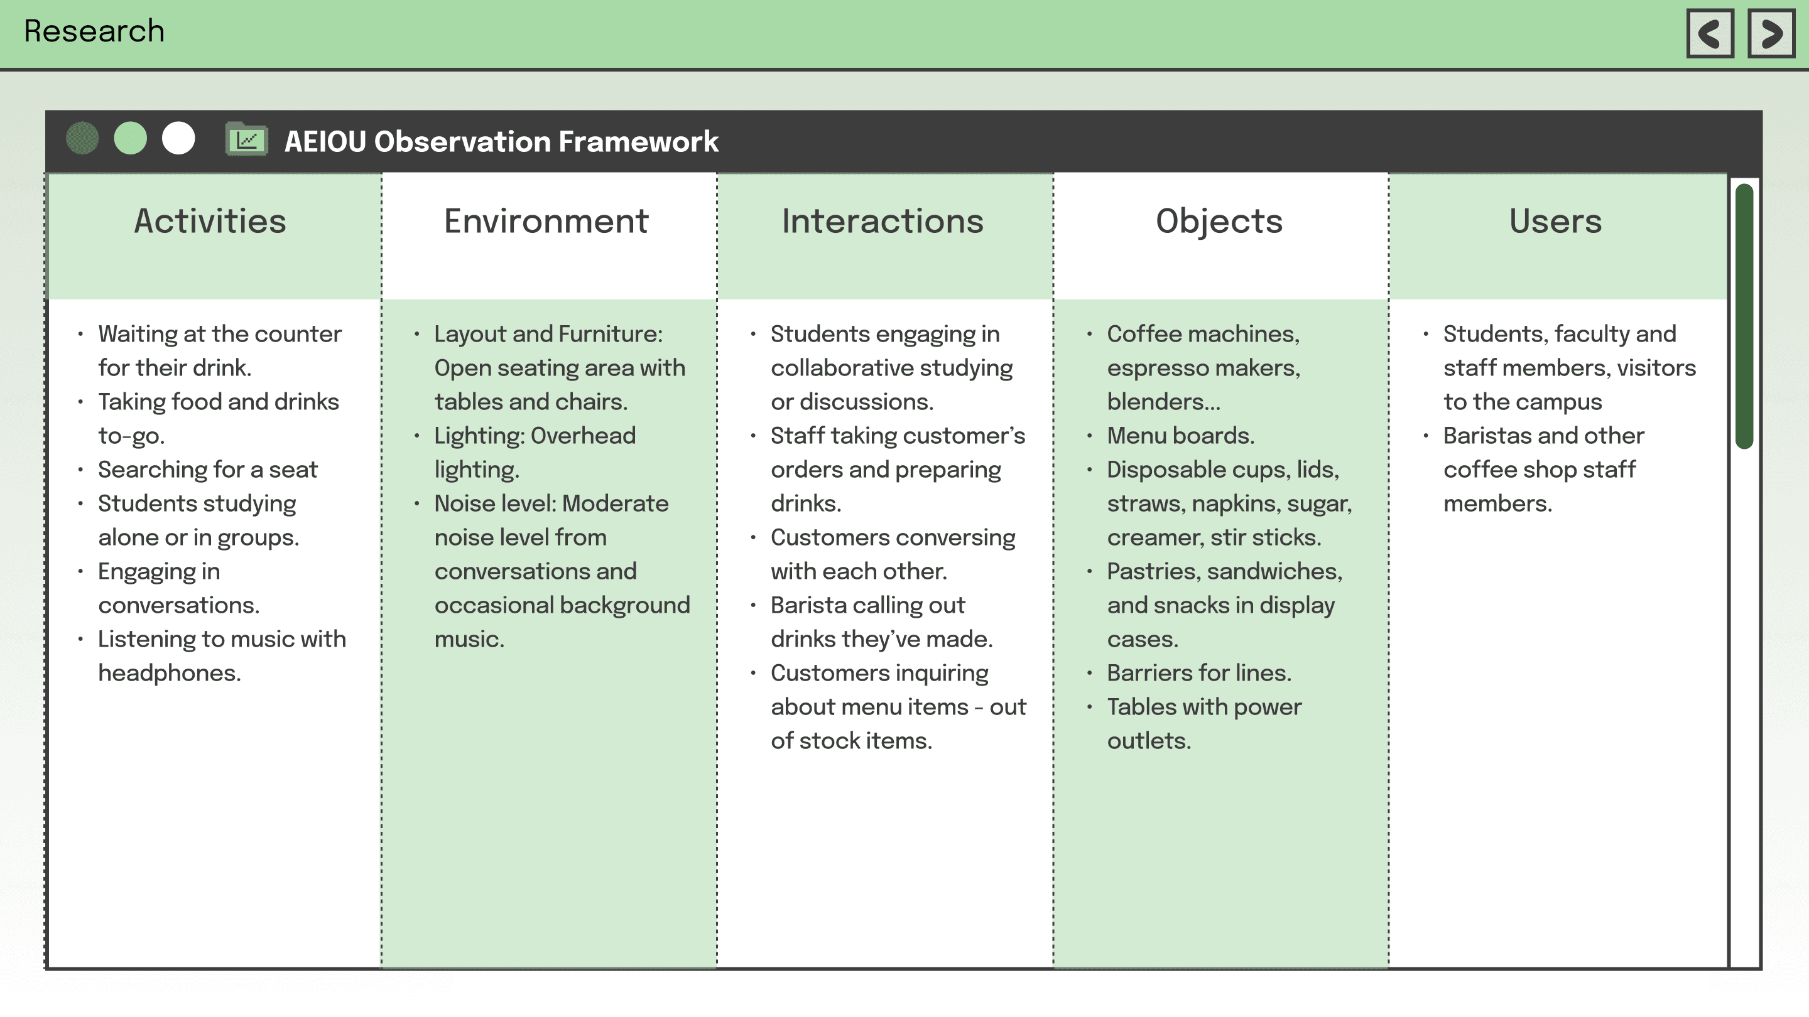This screenshot has width=1809, height=1017.
Task: Click the vertical green scrollbar thumb
Action: (1744, 316)
